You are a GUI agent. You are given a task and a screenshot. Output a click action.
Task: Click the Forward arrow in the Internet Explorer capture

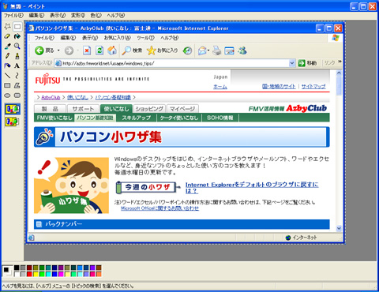click(69, 51)
